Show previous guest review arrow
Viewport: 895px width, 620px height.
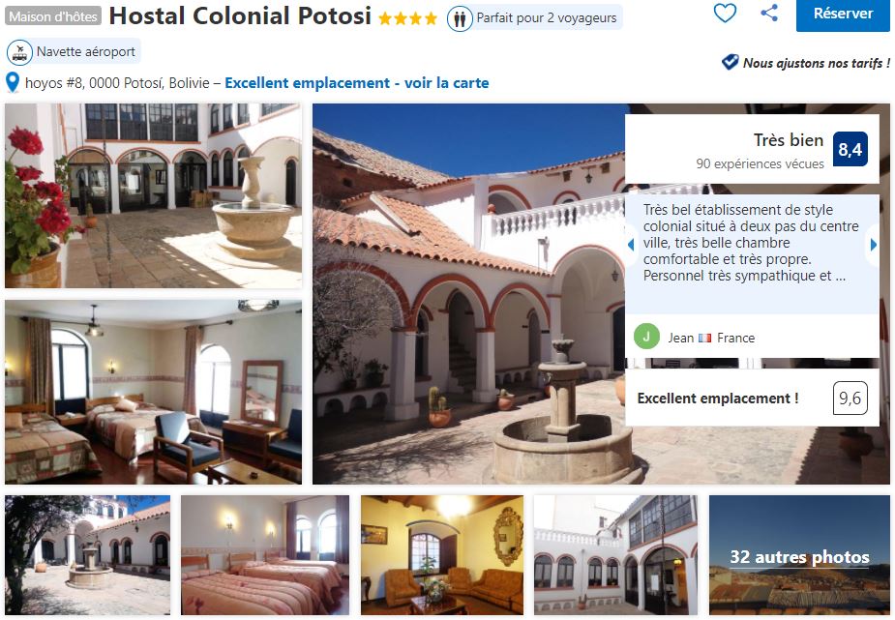(631, 245)
